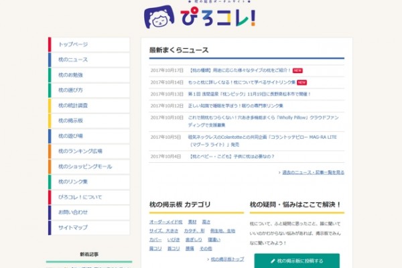Click the 最新まくらニュース heading
The height and width of the screenshot is (268, 402).
(x=179, y=50)
